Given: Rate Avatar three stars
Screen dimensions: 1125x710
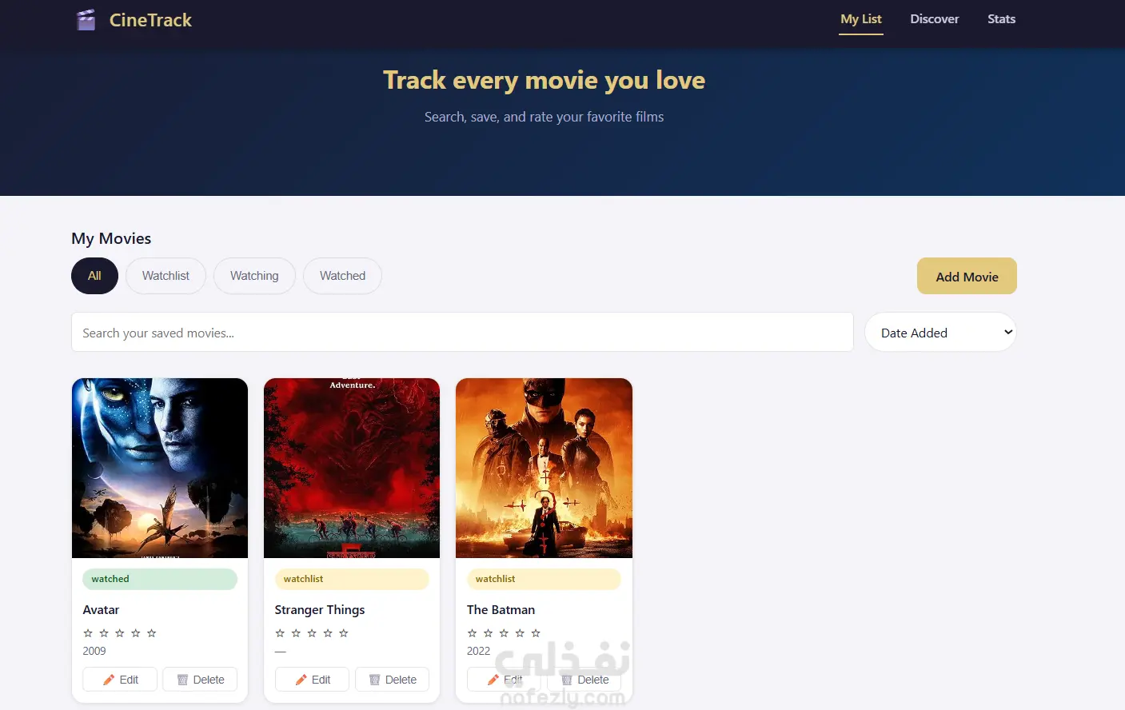Looking at the screenshot, I should [x=120, y=633].
